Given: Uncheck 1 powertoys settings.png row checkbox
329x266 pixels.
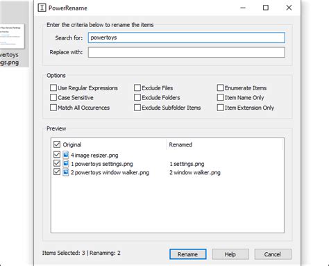Looking at the screenshot, I should 57,163.
